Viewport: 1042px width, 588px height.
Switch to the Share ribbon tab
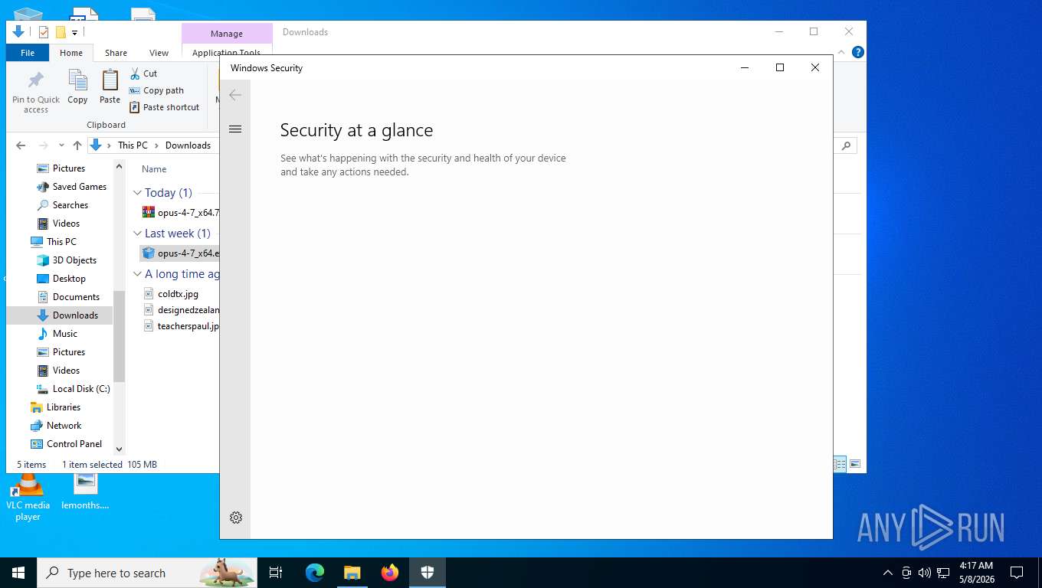point(116,53)
